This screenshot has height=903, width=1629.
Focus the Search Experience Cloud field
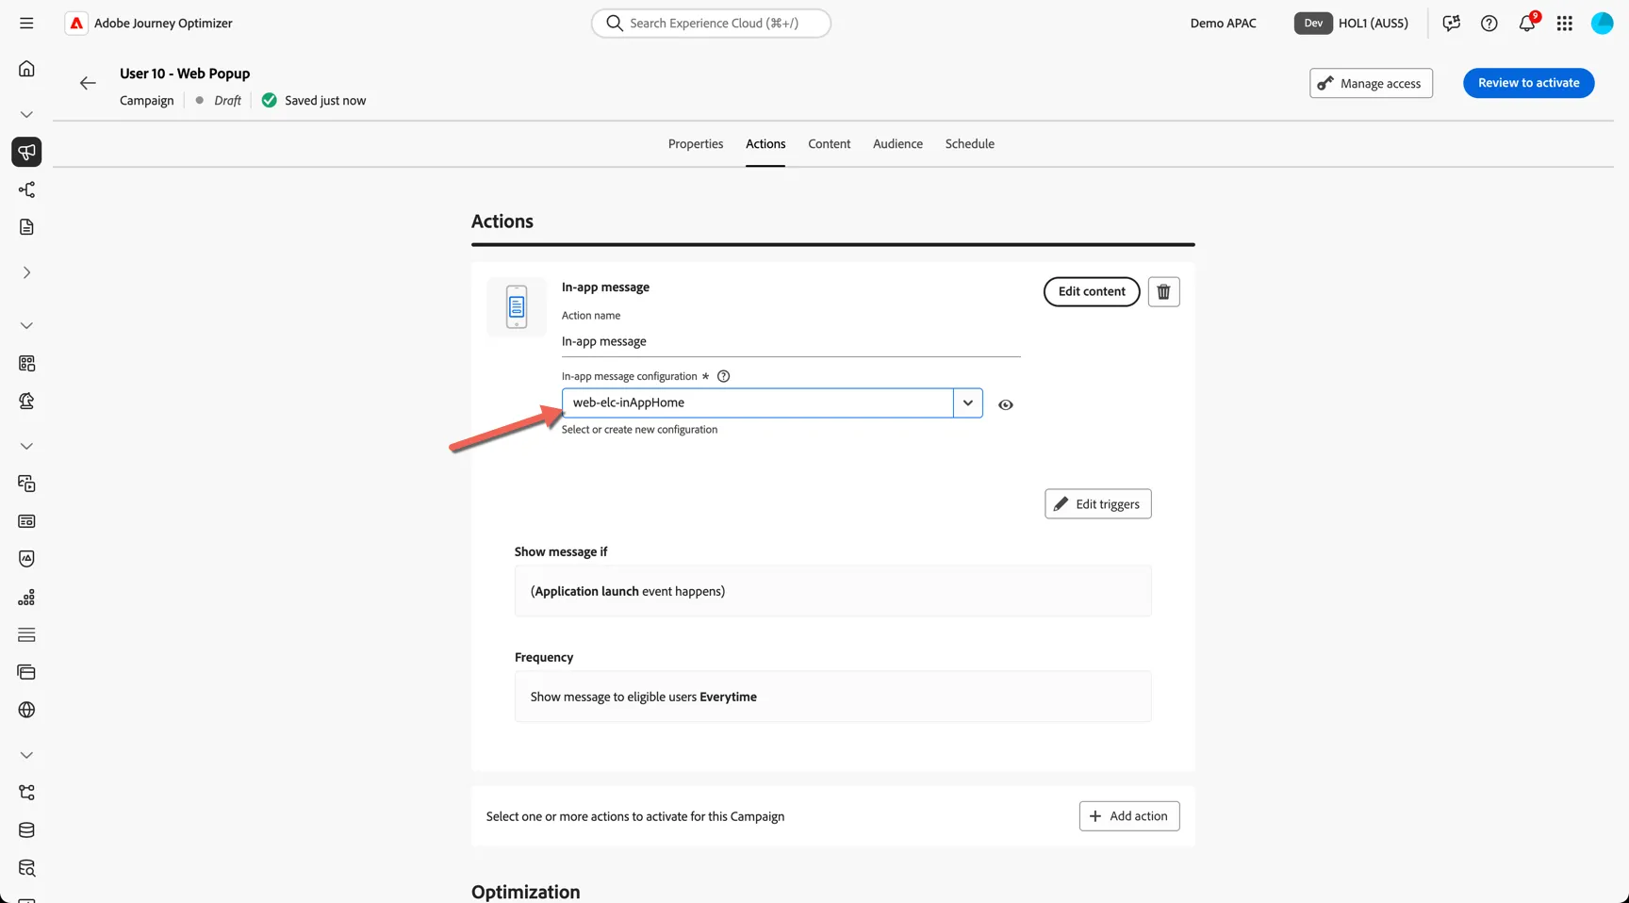(711, 24)
